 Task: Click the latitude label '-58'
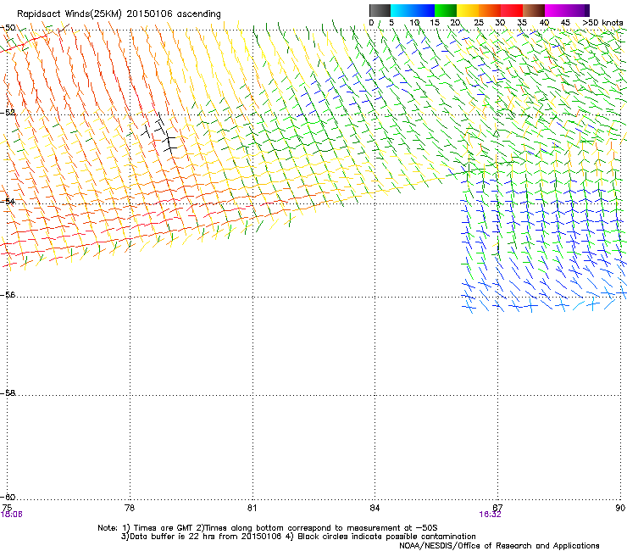coord(8,393)
